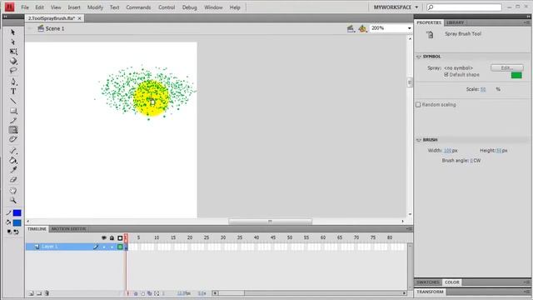Toggle the Onion Skin button

click(x=136, y=293)
